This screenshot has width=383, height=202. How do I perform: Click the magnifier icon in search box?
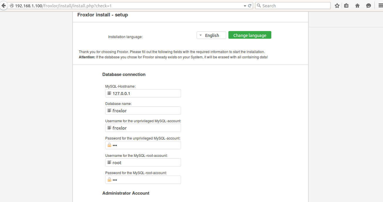pos(259,6)
